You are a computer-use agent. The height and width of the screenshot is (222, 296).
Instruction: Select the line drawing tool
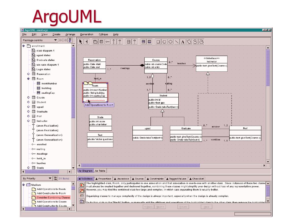pos(177,42)
